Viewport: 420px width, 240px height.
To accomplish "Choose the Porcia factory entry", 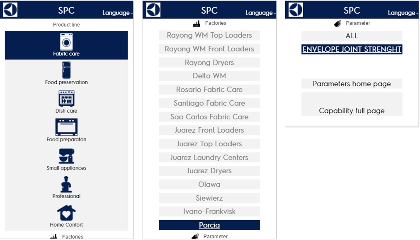I will point(209,225).
